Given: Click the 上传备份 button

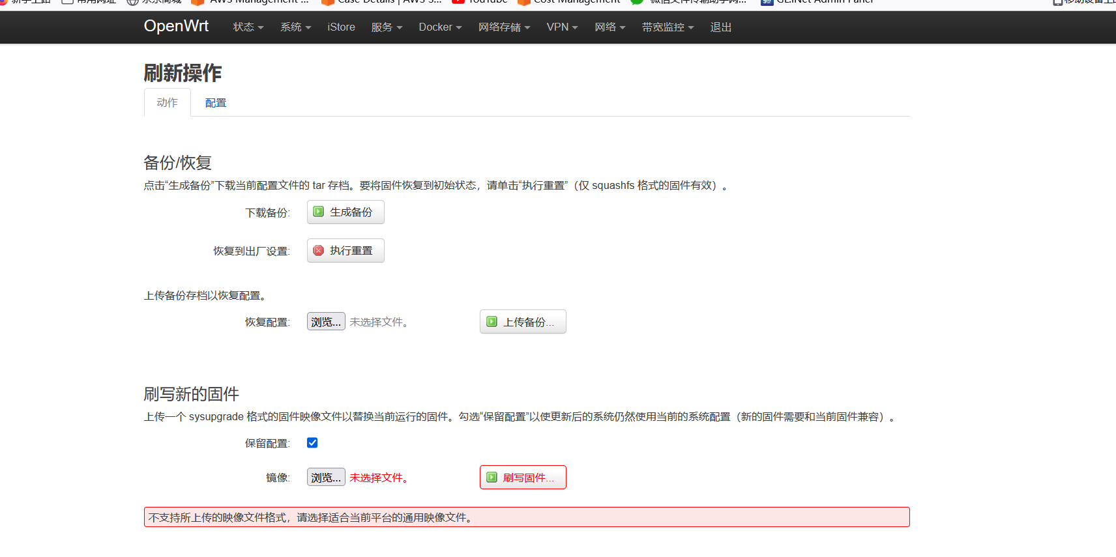Looking at the screenshot, I should click(523, 322).
